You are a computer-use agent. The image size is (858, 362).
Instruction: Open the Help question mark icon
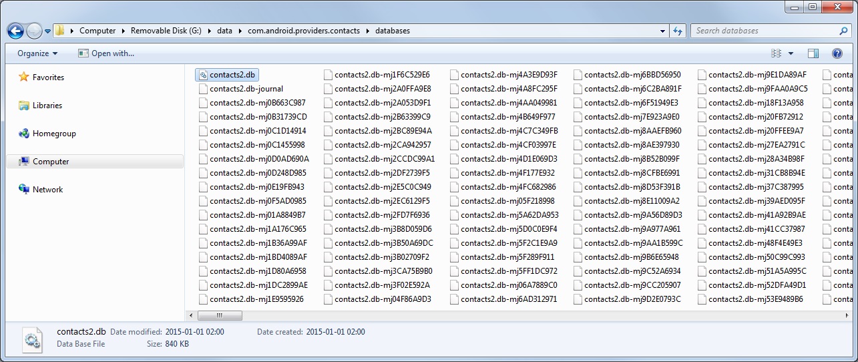[x=837, y=53]
